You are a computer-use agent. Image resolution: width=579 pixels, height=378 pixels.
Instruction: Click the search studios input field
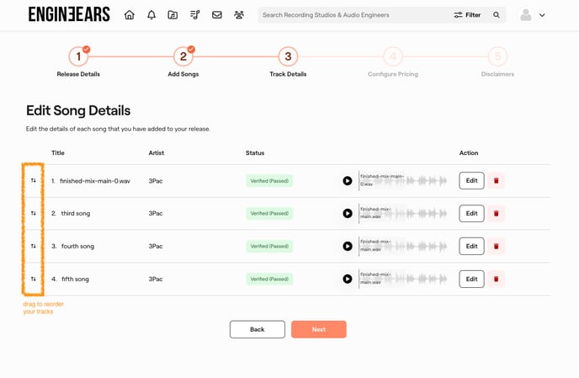tap(353, 15)
